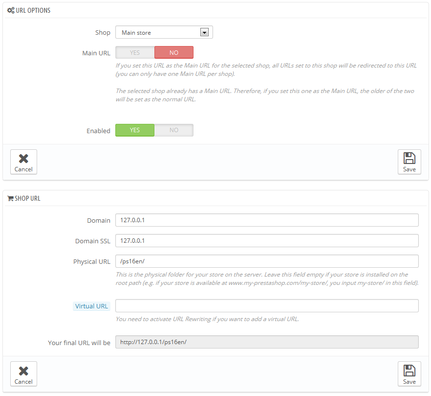This screenshot has width=431, height=396.
Task: Click the URL Options gears icon
Action: coord(11,10)
